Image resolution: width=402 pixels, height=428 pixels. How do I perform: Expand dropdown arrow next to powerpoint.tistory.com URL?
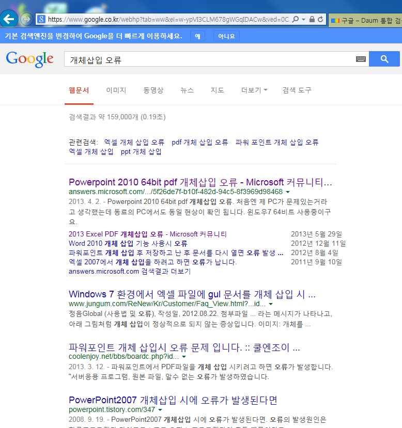(160, 410)
